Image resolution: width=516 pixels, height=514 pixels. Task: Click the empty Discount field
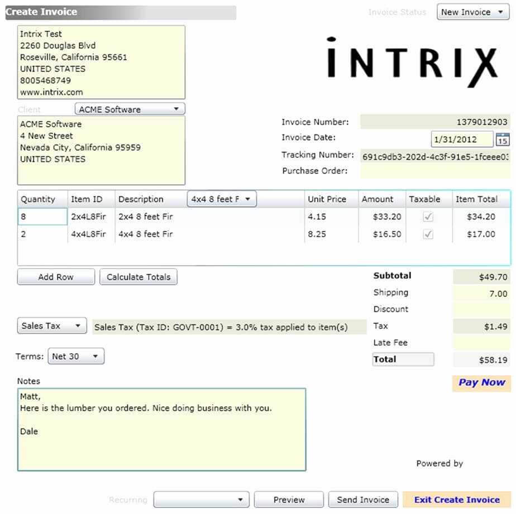coord(482,309)
